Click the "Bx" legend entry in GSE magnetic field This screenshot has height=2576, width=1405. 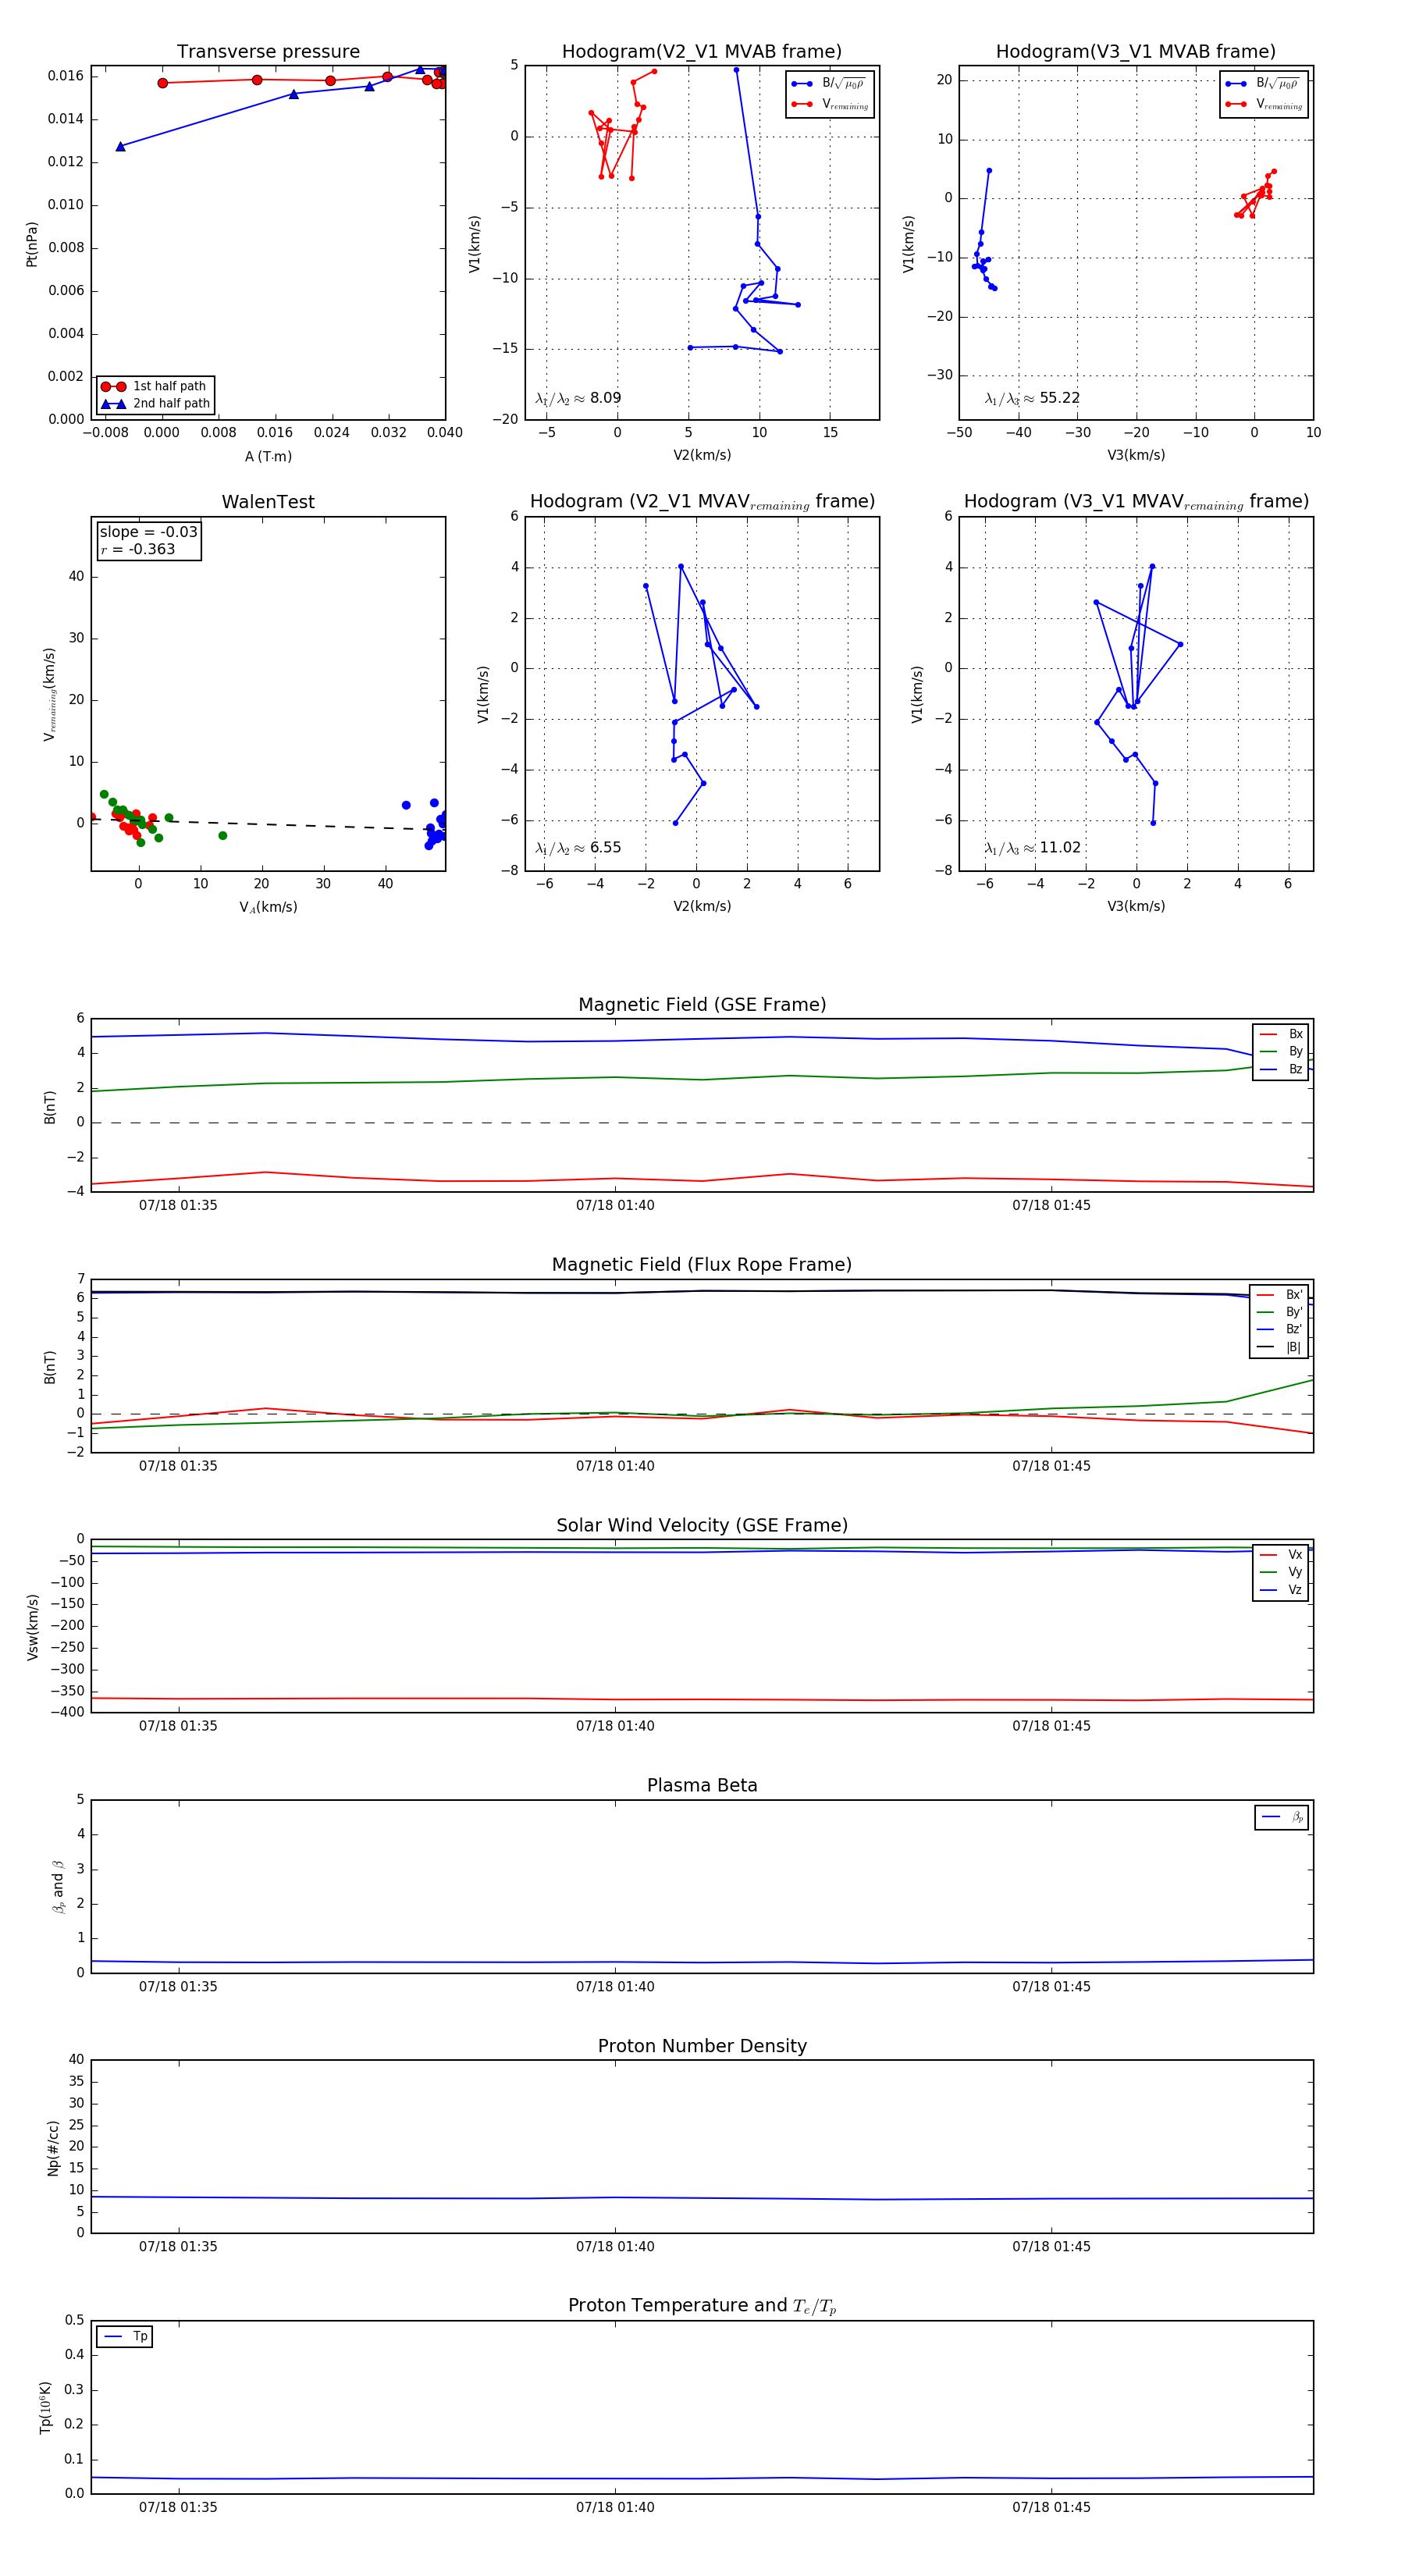coord(1281,1034)
